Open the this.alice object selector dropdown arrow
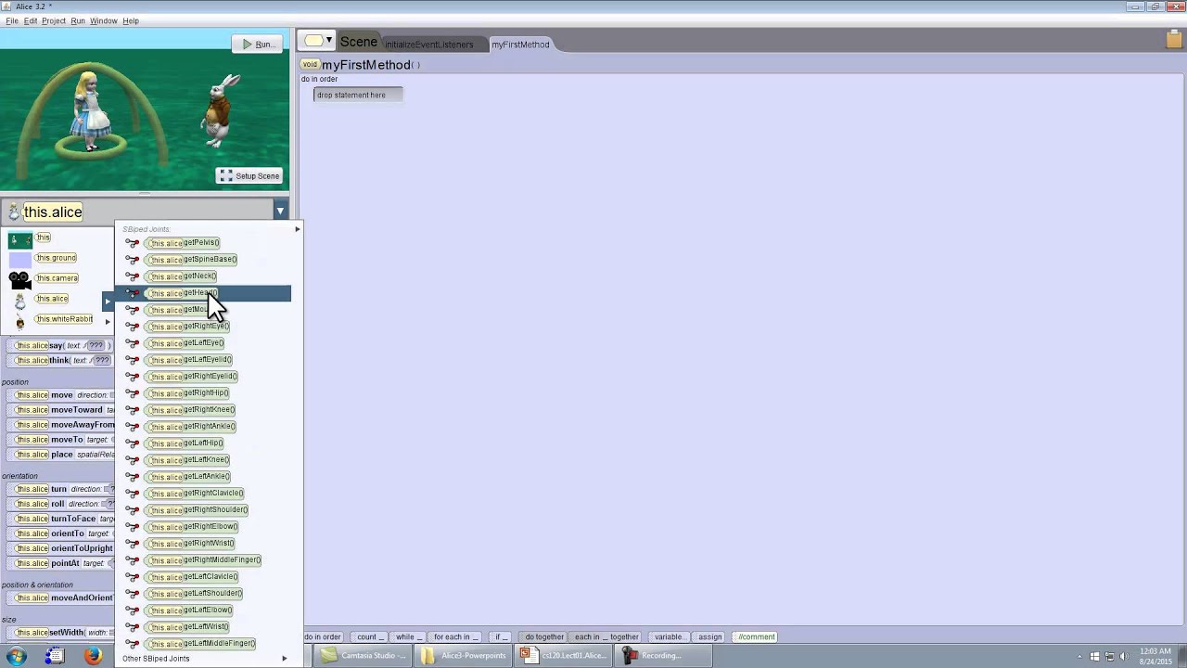The width and height of the screenshot is (1187, 668). click(280, 212)
